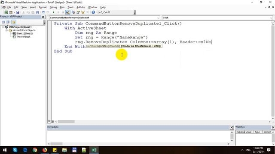Click the 'rng.RemoveDuplicates' code line

[143, 42]
